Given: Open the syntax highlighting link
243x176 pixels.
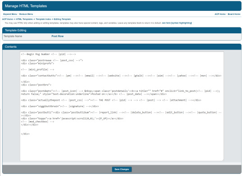Looking at the screenshot, I should pyautogui.click(x=181, y=23).
